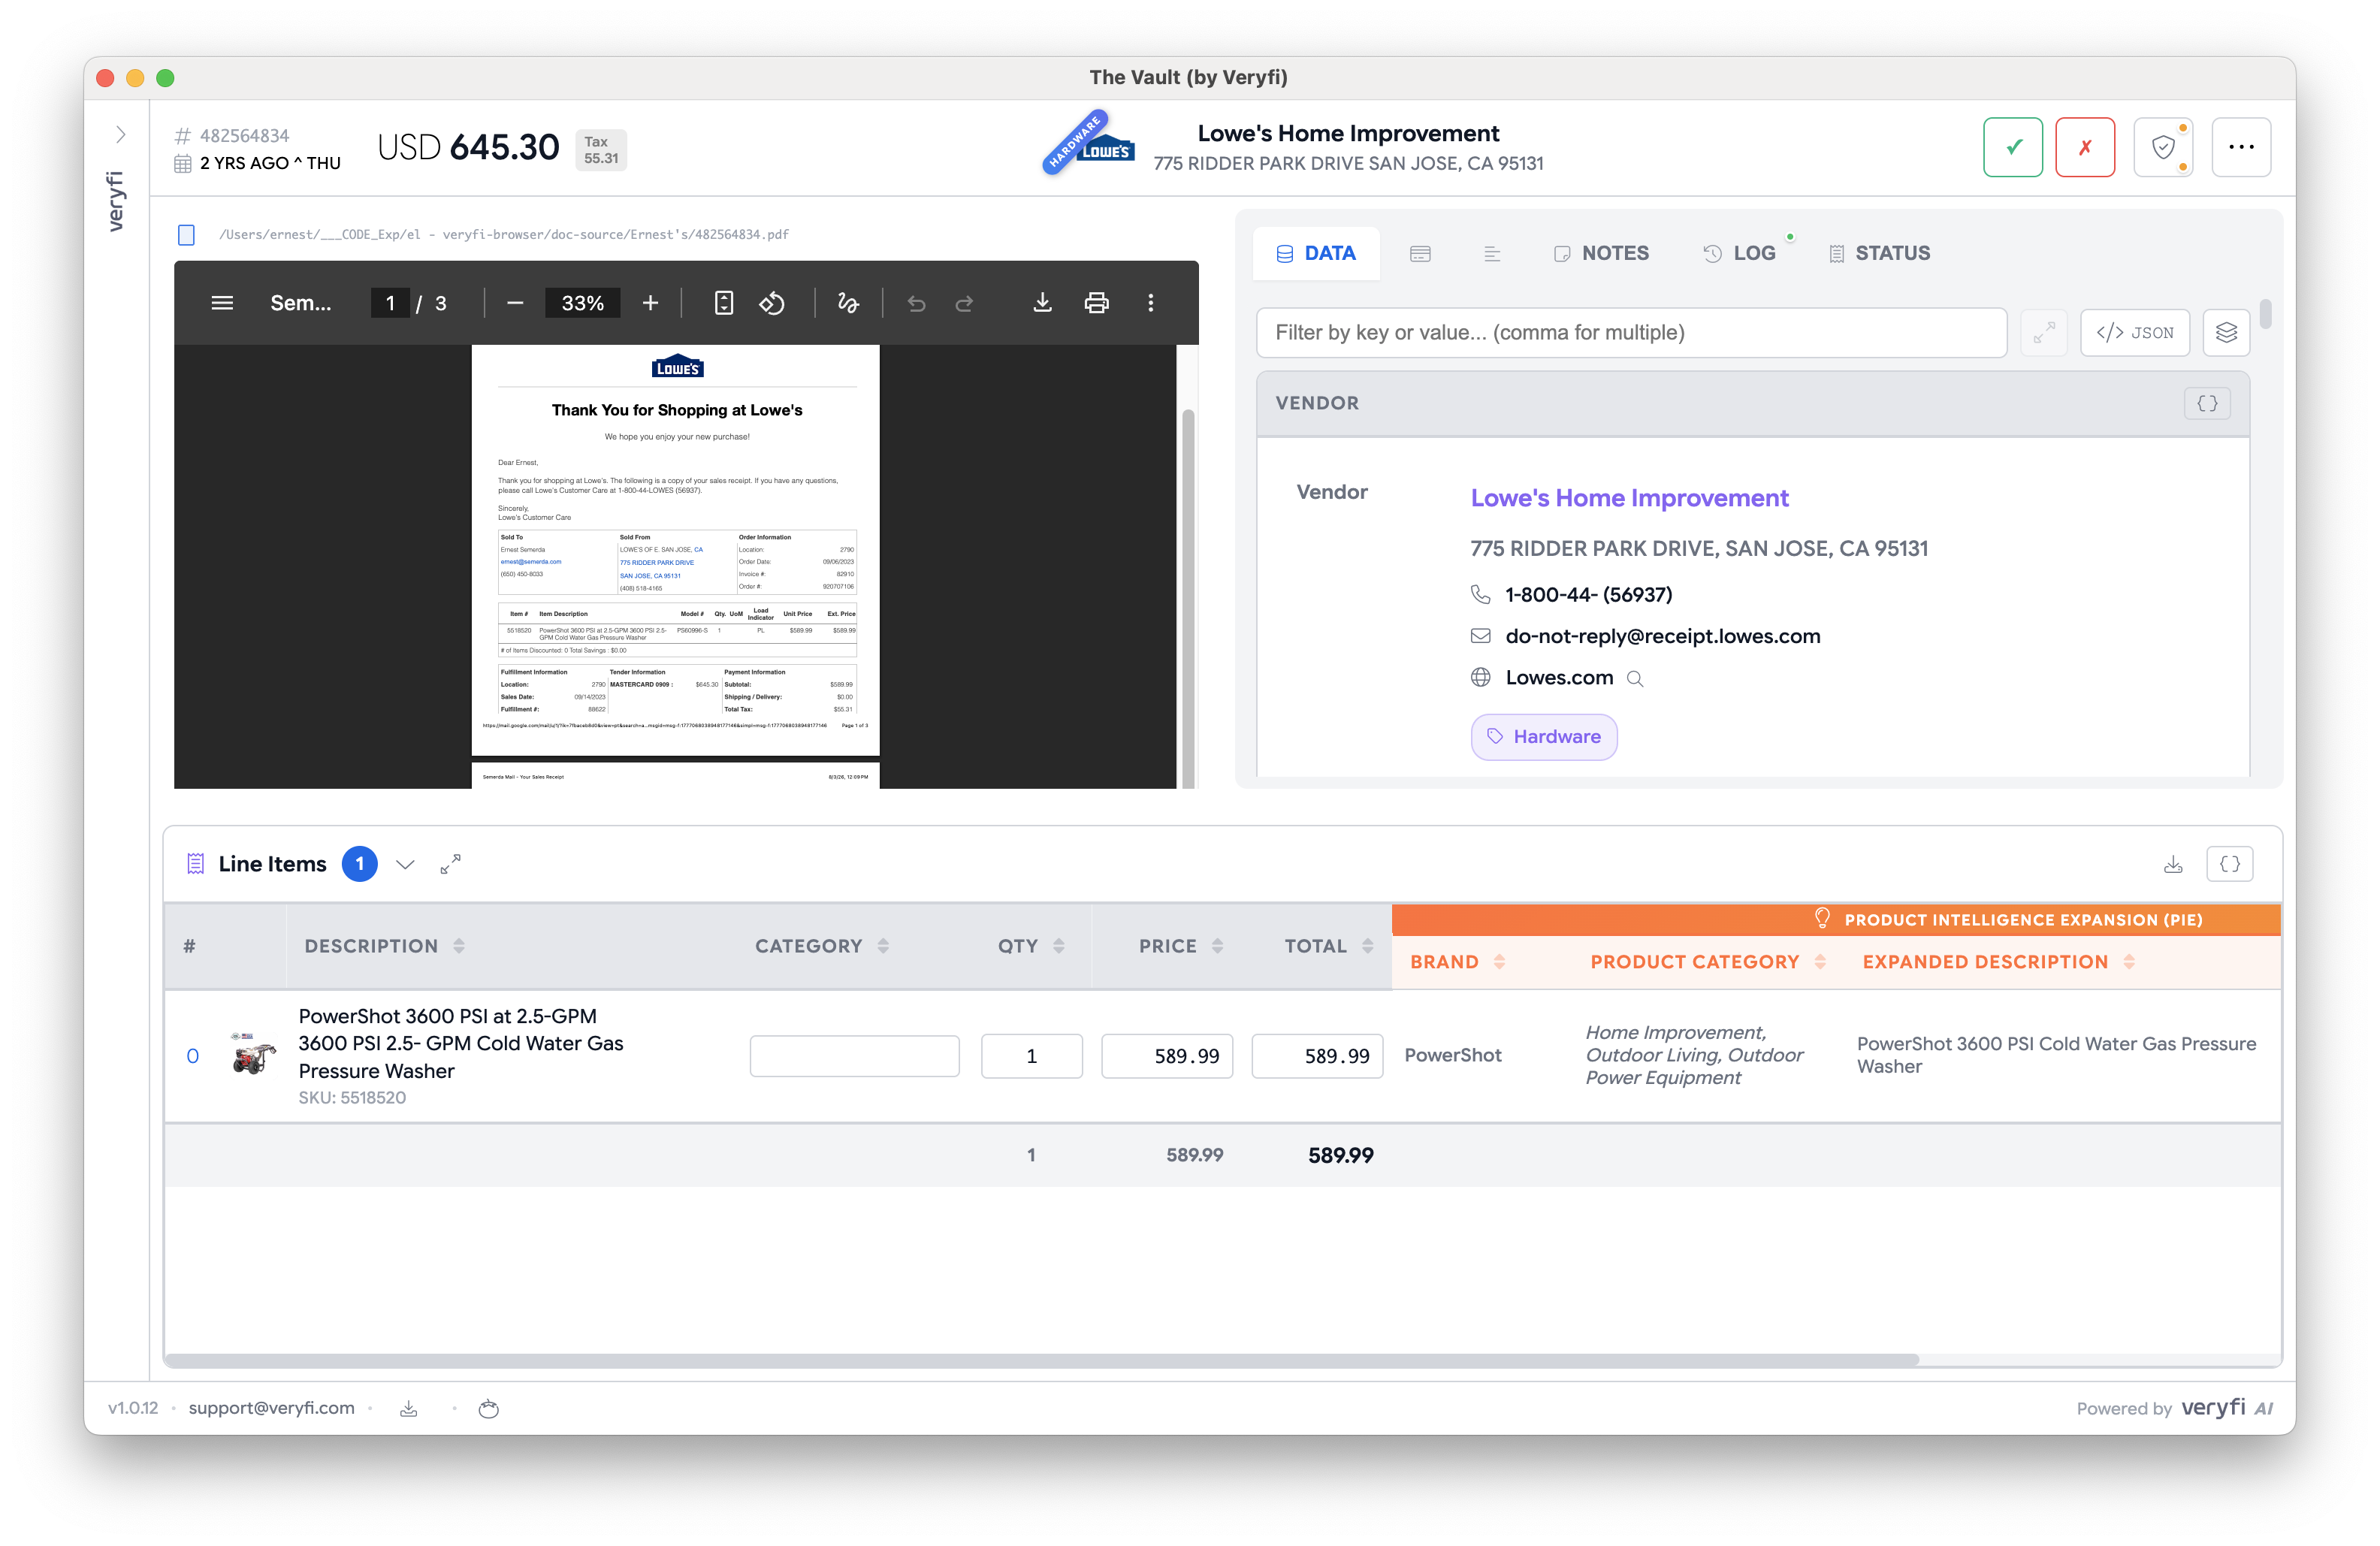Image resolution: width=2380 pixels, height=1546 pixels.
Task: Click the line items horizontal scrollbar
Action: (1041, 1361)
